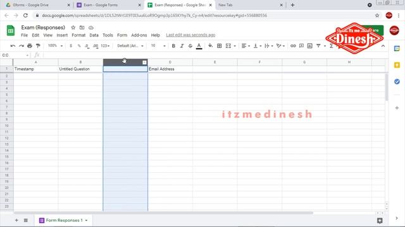Open the text color picker
Screen dimensions: 405x227
[199, 46]
